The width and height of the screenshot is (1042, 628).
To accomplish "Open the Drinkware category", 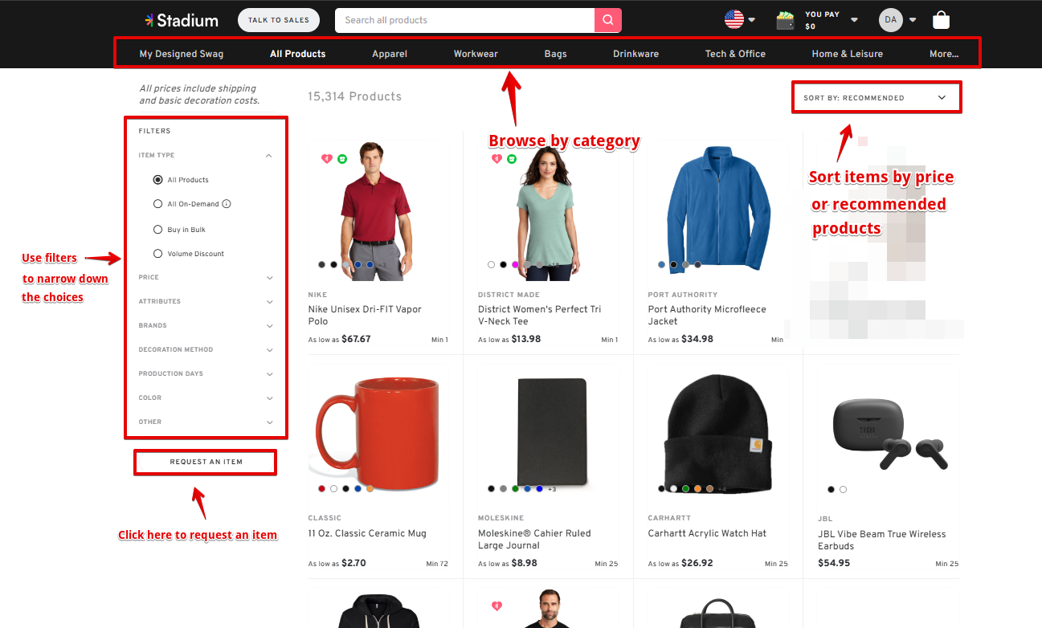I will coord(635,54).
